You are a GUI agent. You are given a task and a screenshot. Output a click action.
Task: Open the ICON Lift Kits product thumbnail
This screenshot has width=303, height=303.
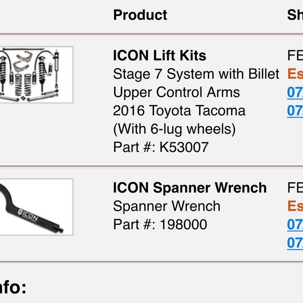coord(36,75)
